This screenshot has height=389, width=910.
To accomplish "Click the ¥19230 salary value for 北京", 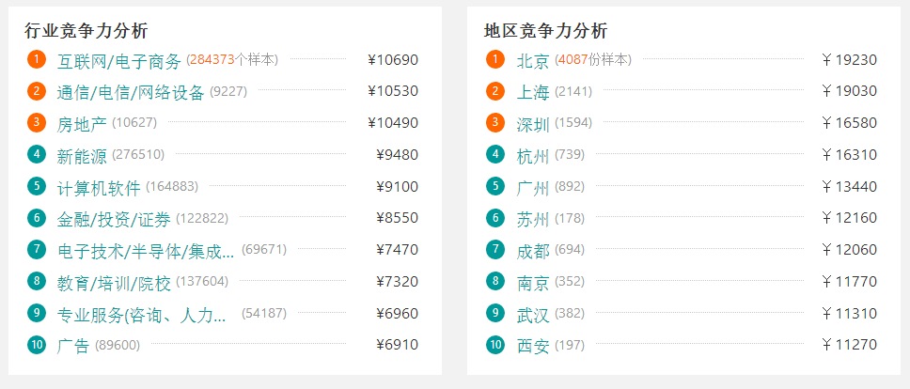I will pyautogui.click(x=850, y=60).
